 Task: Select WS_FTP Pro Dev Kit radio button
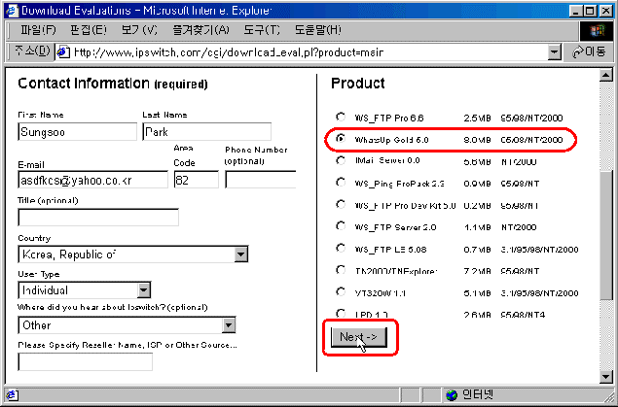(x=341, y=205)
